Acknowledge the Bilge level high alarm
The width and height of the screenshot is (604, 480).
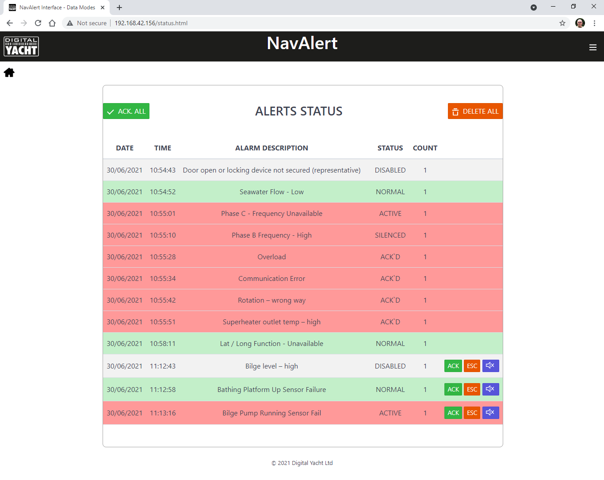pos(453,366)
